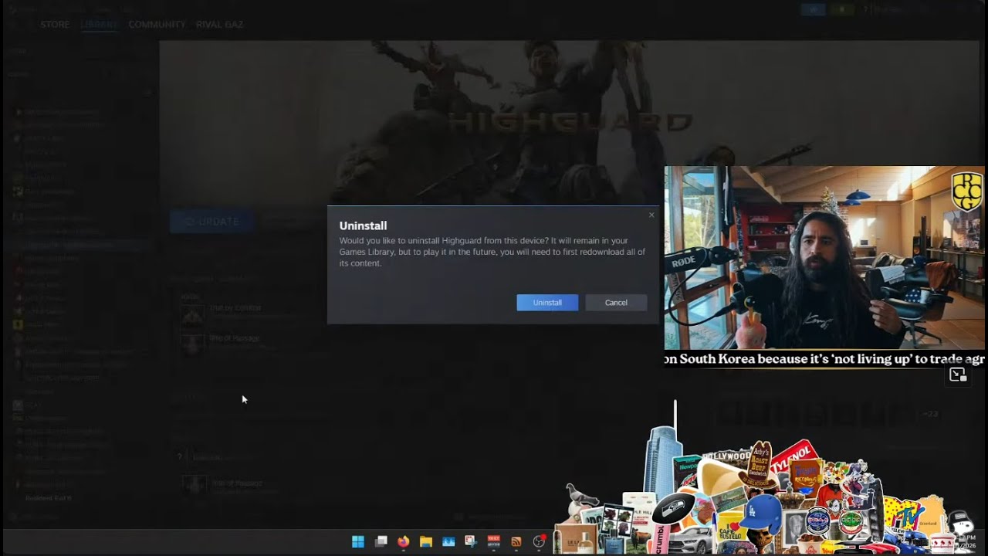
Task: Open the Snipping Tool taskbar icon
Action: click(x=471, y=542)
